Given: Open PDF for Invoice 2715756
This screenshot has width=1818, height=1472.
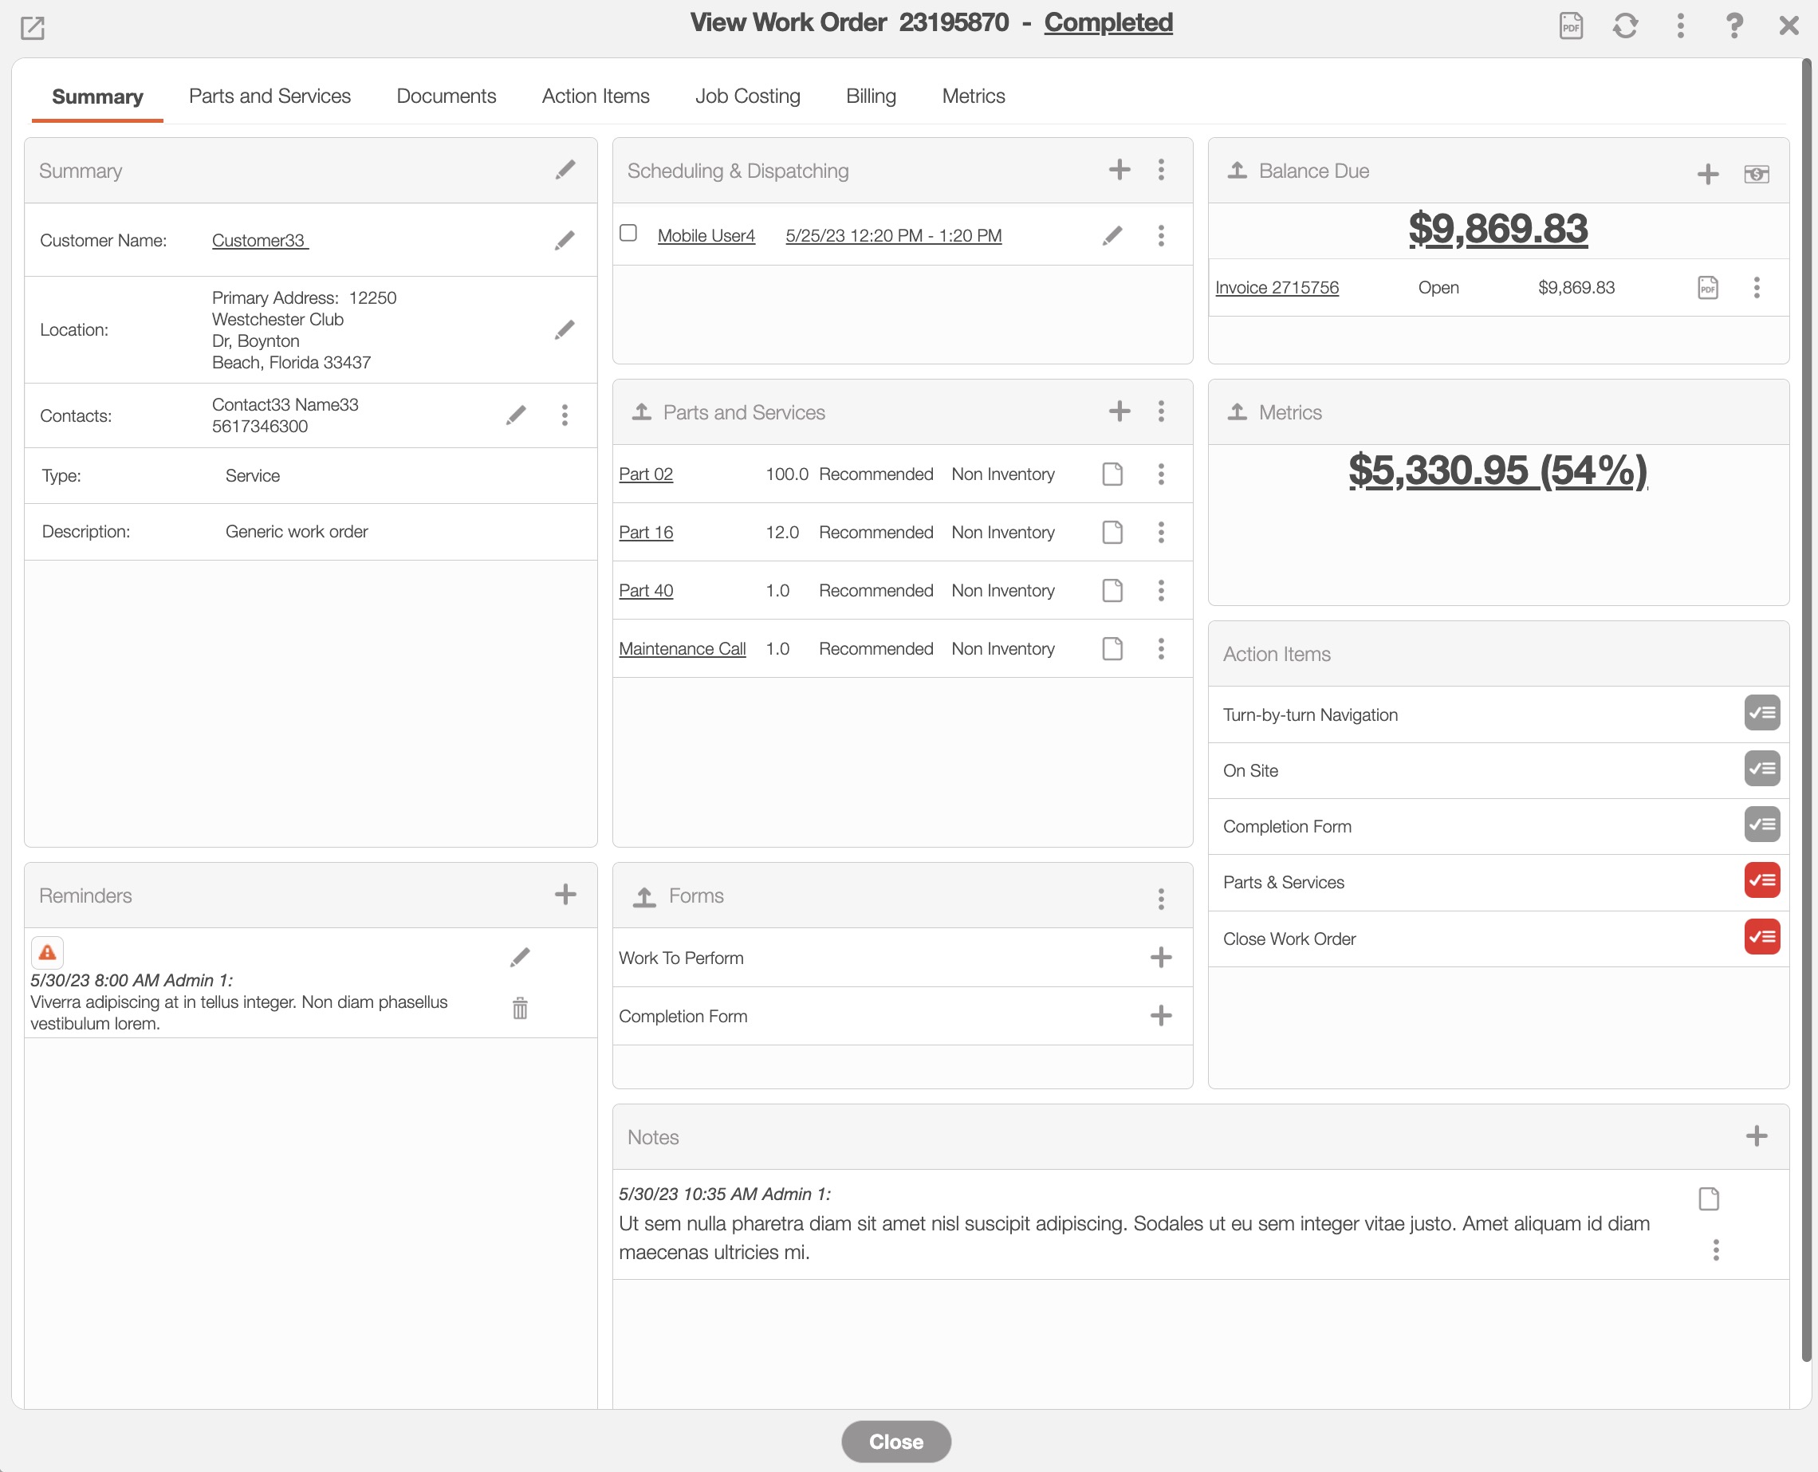Looking at the screenshot, I should coord(1708,287).
